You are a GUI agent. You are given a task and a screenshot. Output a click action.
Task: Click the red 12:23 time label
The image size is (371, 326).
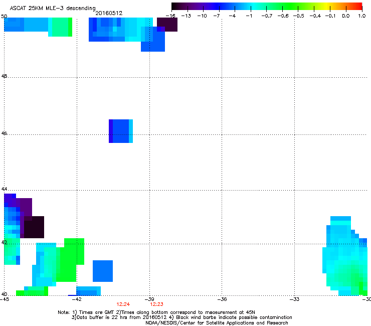[156, 304]
